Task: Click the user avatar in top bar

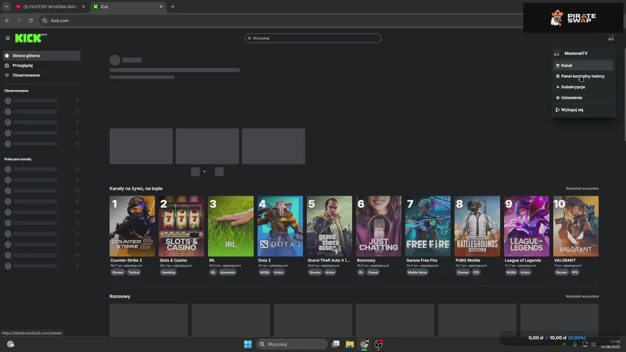Action: (611, 38)
